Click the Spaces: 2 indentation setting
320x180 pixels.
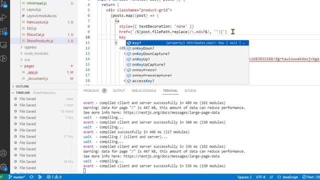[x=244, y=177]
